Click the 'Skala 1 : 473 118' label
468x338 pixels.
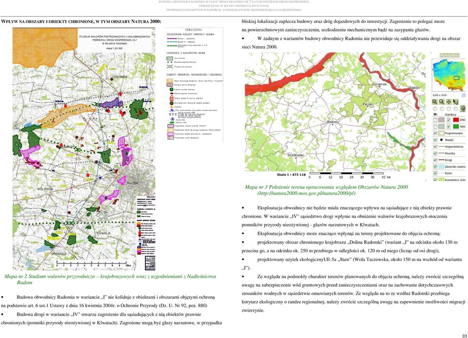[x=292, y=175]
